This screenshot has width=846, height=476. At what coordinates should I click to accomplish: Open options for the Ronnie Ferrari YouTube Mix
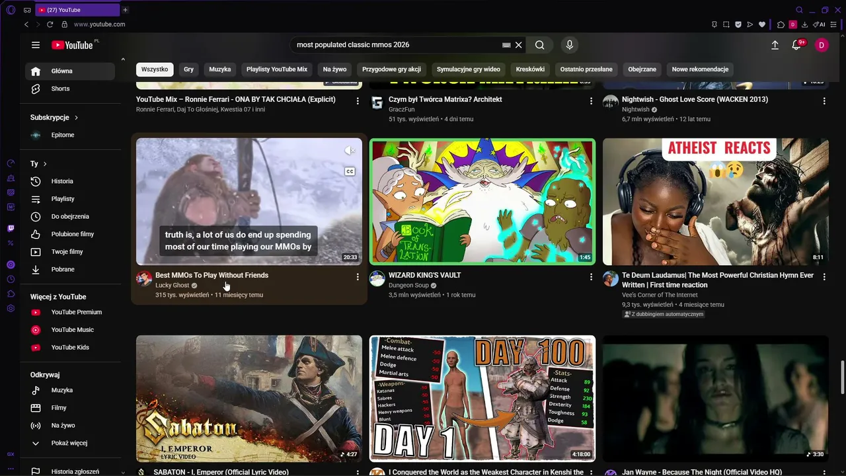coord(358,101)
